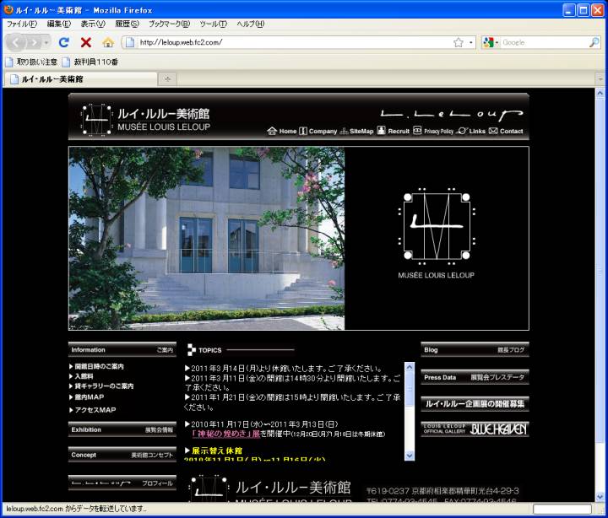The width and height of the screenshot is (608, 518).
Task: Click the back navigation arrow
Action: coord(17,42)
